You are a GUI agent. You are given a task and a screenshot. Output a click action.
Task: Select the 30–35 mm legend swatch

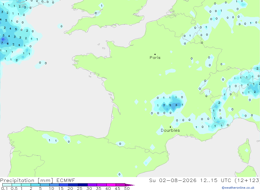pos(92,185)
